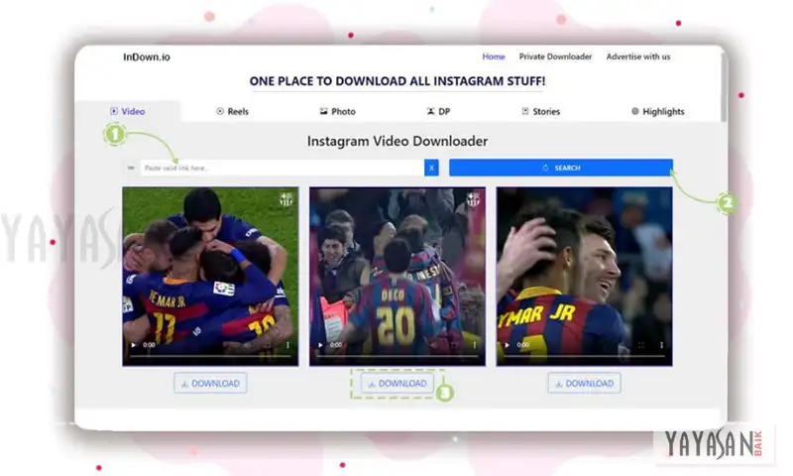Viewport: 793px width, 476px height.
Task: Seek in the middle video progress bar
Action: coord(397,356)
